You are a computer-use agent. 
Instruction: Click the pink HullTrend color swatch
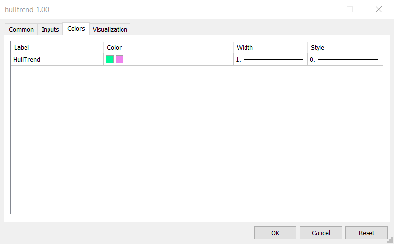click(120, 59)
